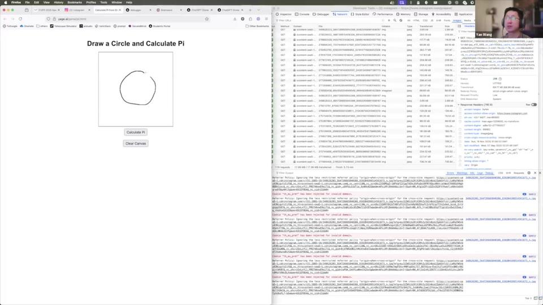Toggle the Images request type filter
Viewport: 543px width, 305px height.
click(x=457, y=20)
